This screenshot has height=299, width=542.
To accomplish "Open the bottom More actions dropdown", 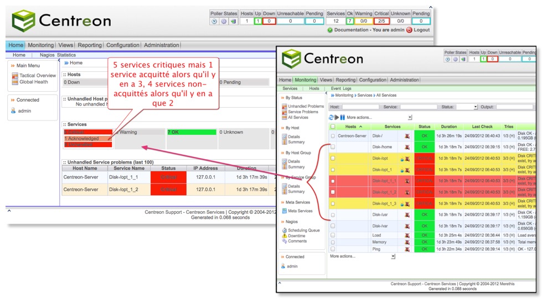I will [393, 256].
